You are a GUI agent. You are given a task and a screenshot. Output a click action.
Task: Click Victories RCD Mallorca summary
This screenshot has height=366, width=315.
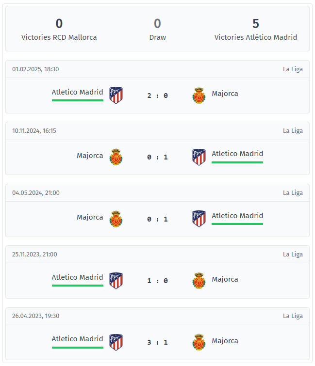pyautogui.click(x=59, y=29)
